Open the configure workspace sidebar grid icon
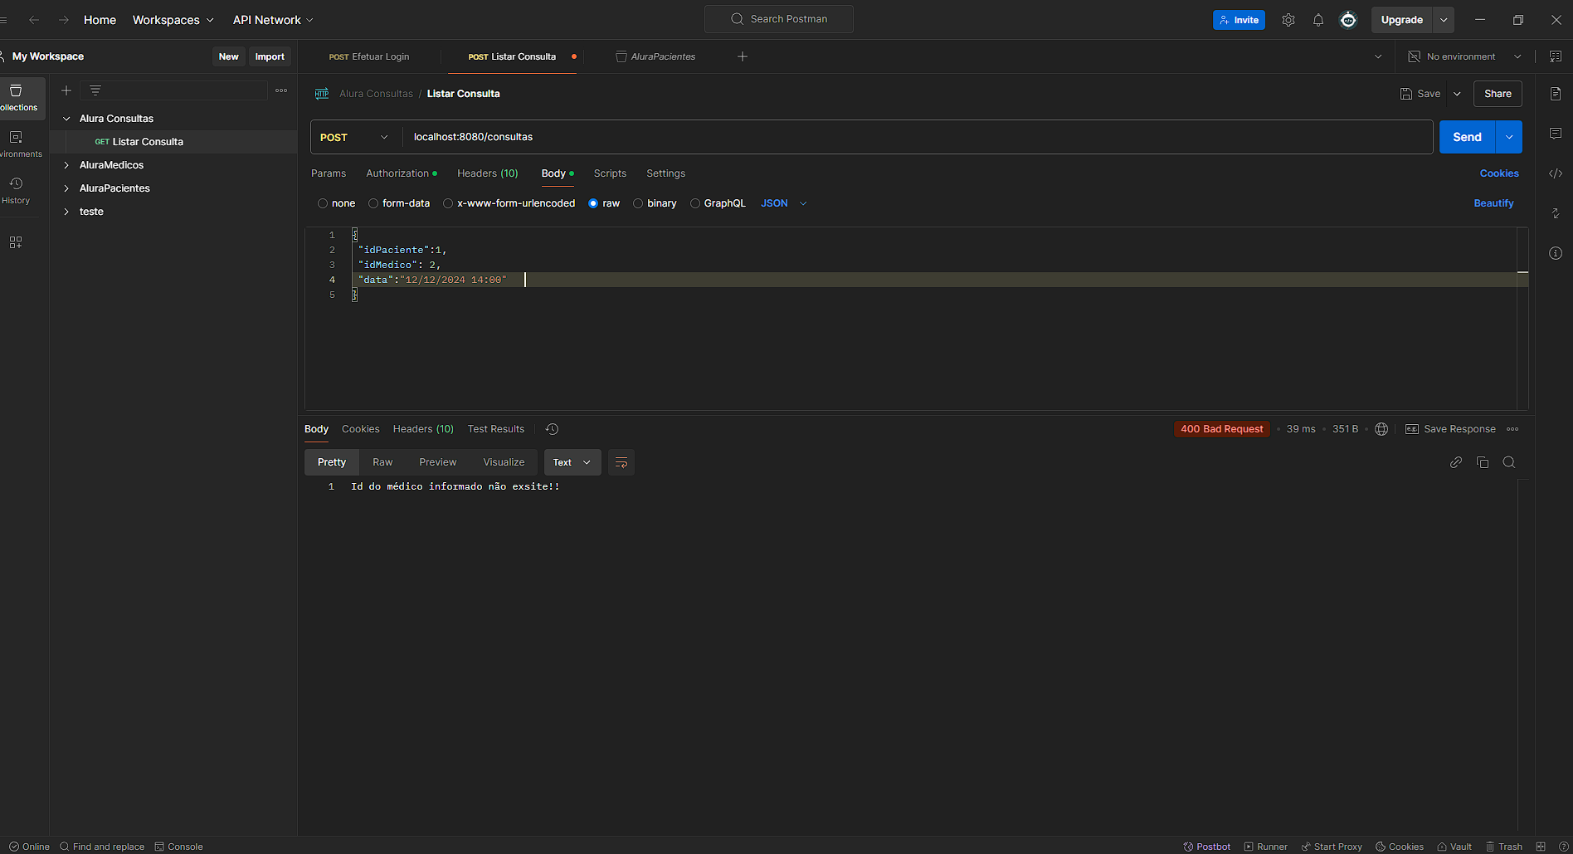The height and width of the screenshot is (854, 1573). coord(16,242)
